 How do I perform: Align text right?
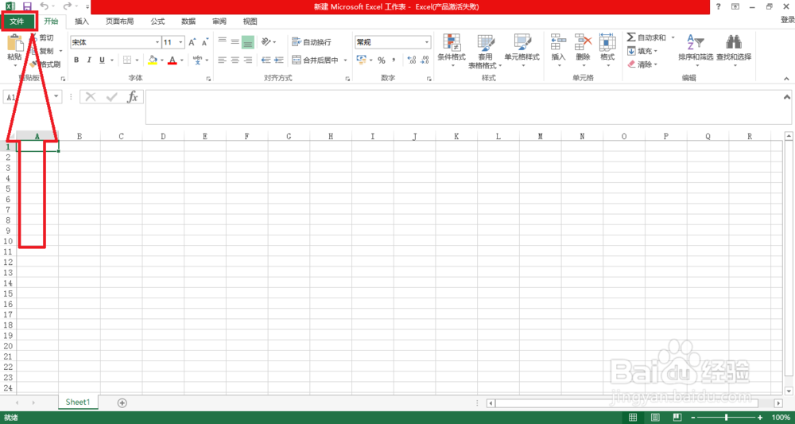pos(247,60)
